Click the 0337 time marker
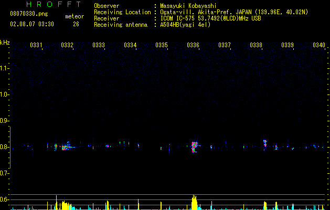 coord(225,45)
